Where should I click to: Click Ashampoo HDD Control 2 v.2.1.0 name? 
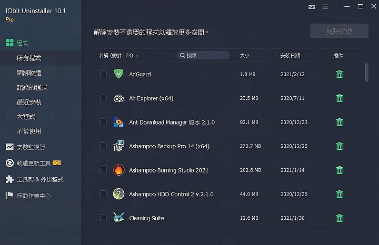(x=172, y=194)
